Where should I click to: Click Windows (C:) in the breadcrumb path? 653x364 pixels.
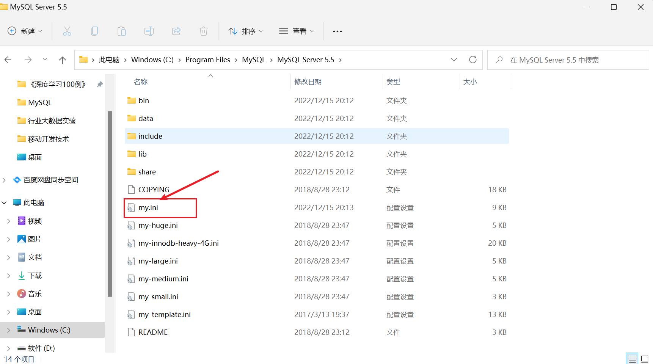pyautogui.click(x=152, y=60)
